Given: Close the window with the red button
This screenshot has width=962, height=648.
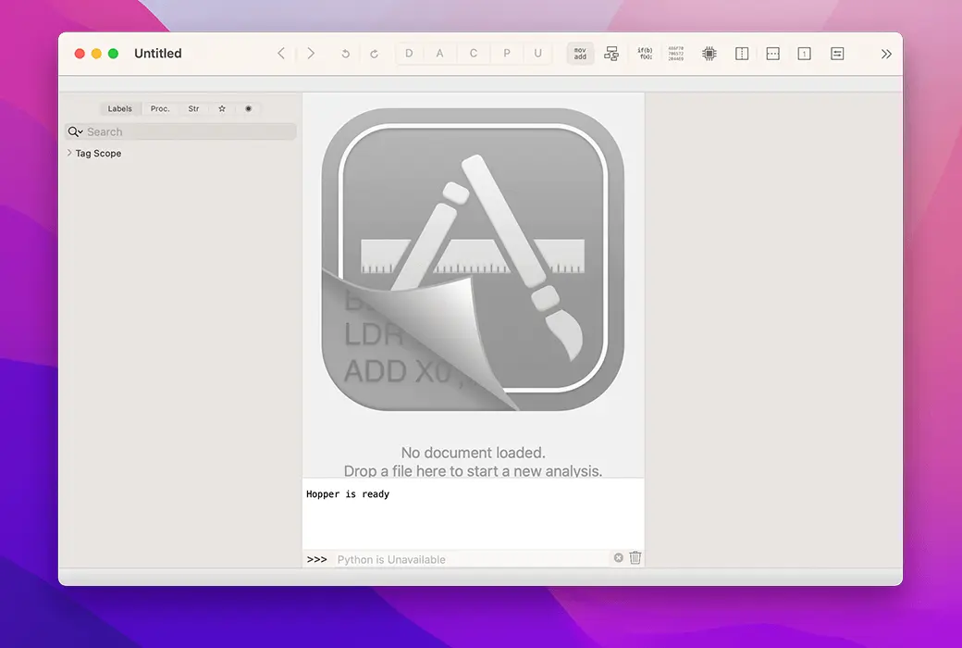Looking at the screenshot, I should click(80, 54).
